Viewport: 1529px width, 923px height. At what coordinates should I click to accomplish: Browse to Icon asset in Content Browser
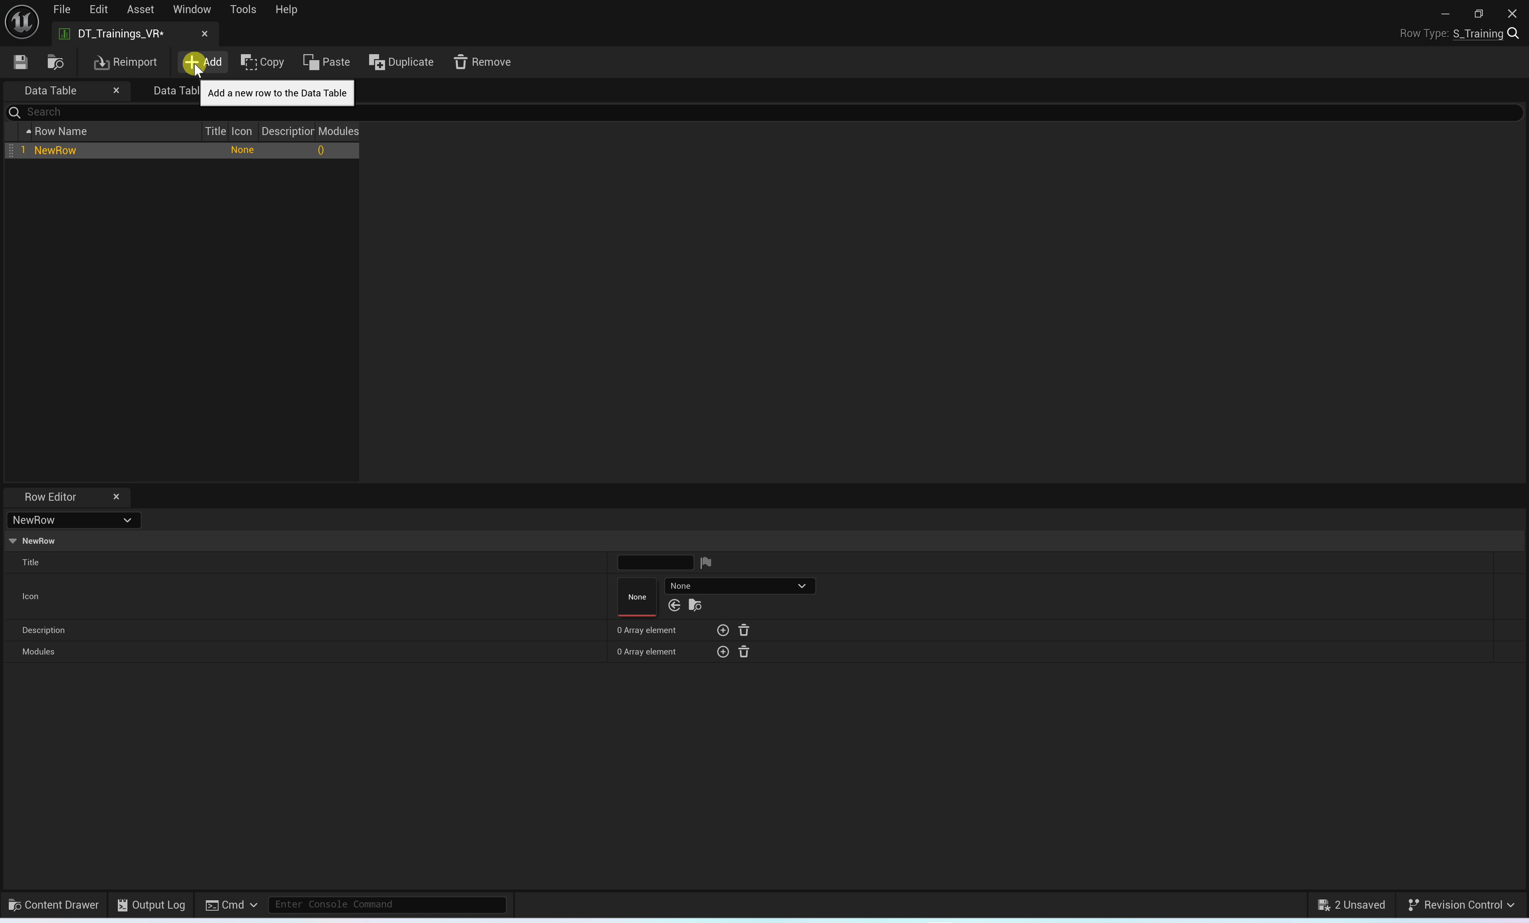click(695, 605)
